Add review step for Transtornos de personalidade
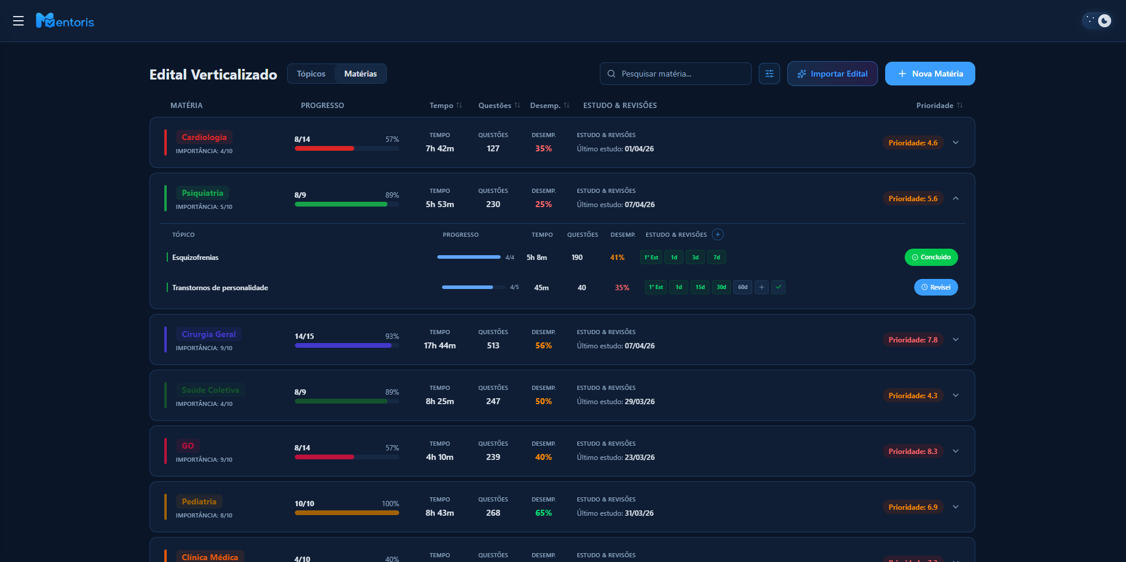Viewport: 1126px width, 562px height. pyautogui.click(x=762, y=287)
